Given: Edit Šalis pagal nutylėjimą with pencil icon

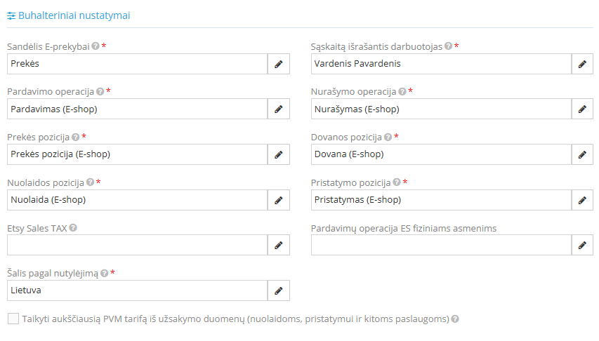Looking at the screenshot, I should (278, 290).
